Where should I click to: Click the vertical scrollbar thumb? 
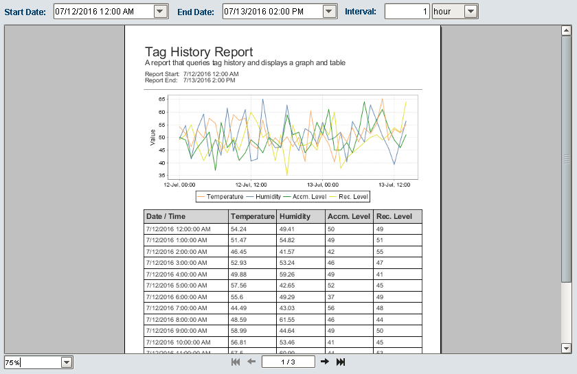[x=567, y=159]
